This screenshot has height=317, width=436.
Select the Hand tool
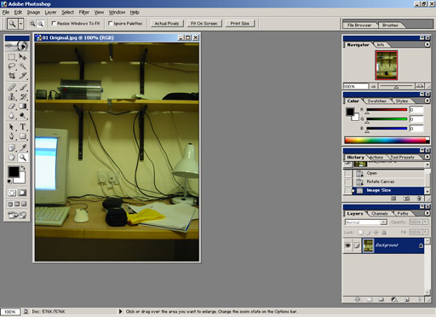point(12,158)
